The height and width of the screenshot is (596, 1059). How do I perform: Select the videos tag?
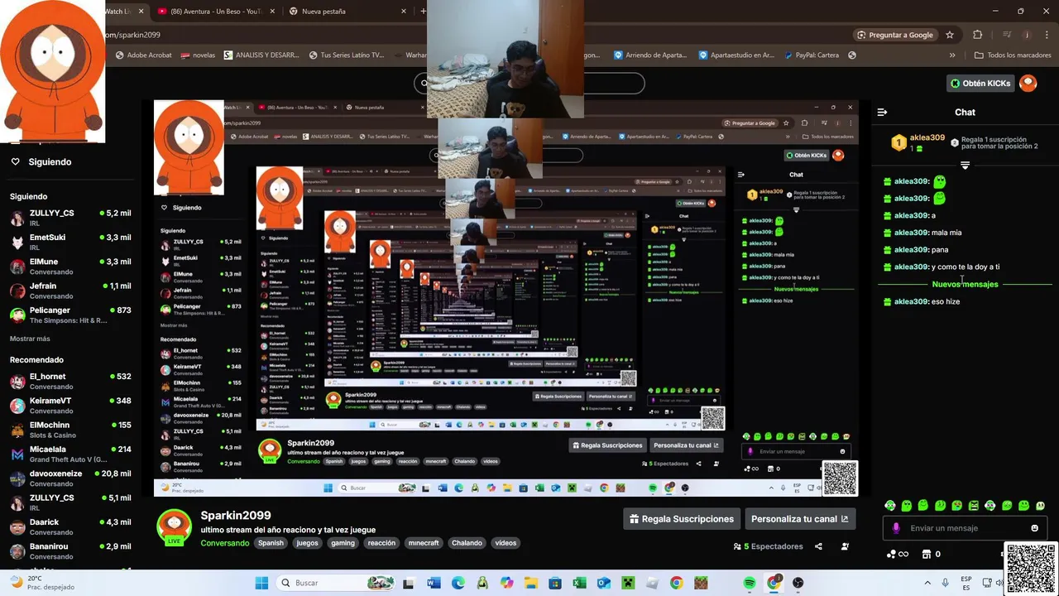click(x=506, y=543)
